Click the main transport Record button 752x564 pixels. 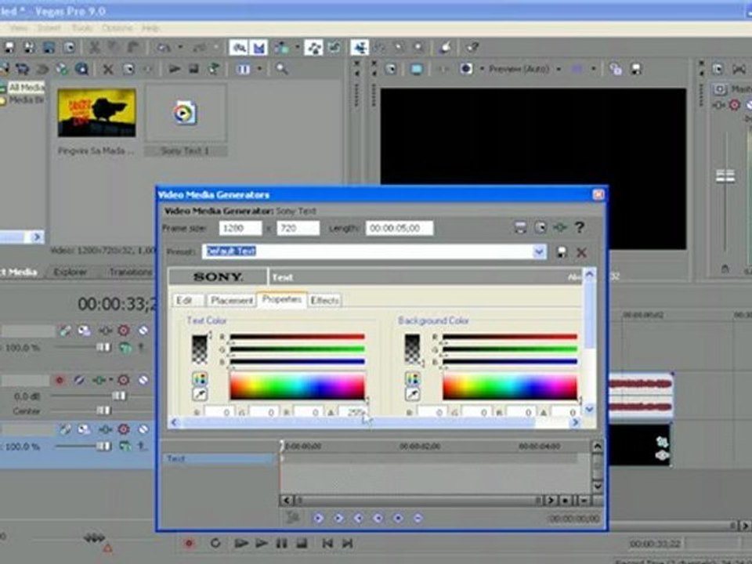click(189, 544)
